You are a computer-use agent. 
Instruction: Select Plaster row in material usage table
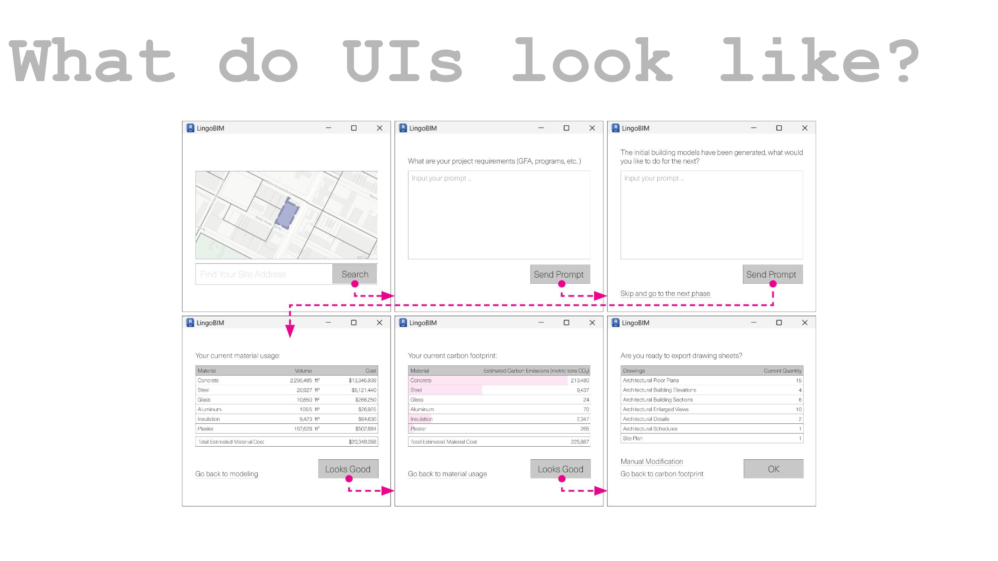coord(287,429)
